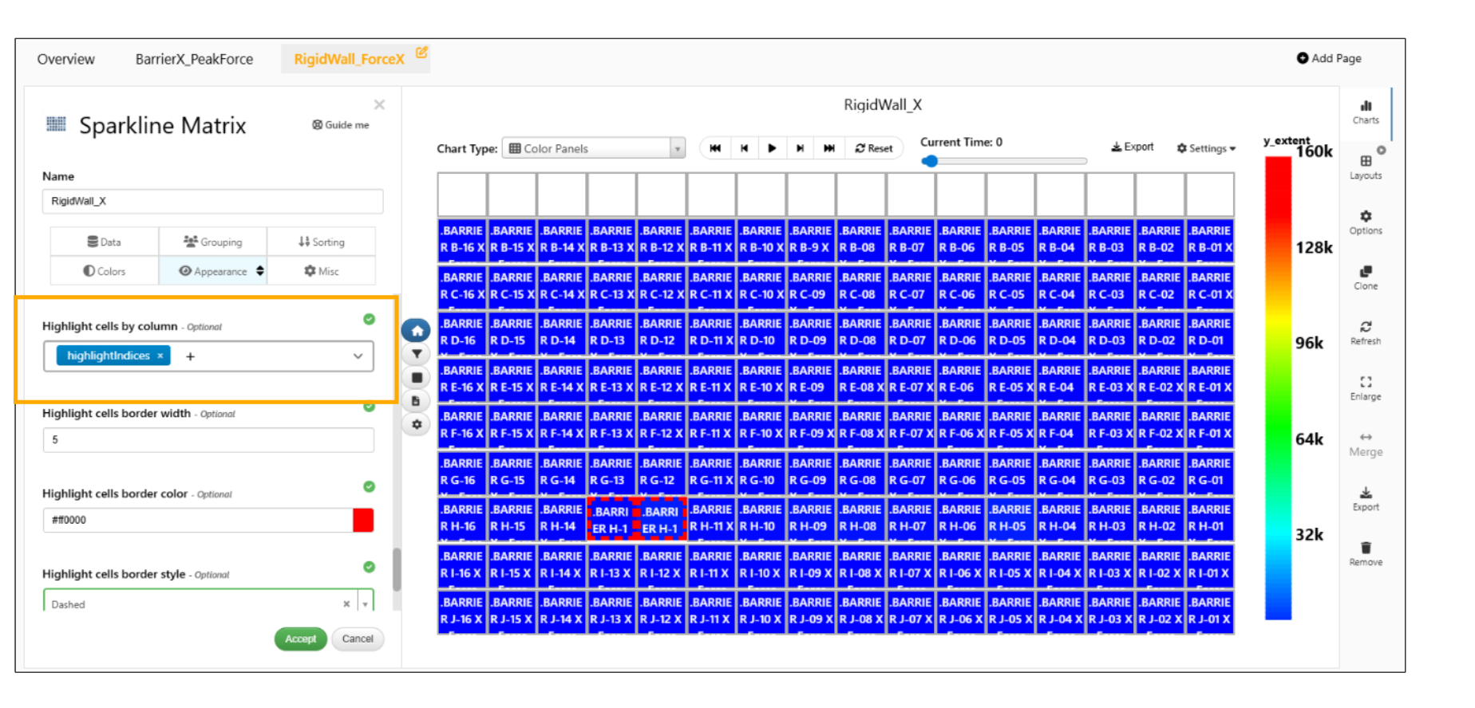Close the Sparkline Matrix panel

379,104
